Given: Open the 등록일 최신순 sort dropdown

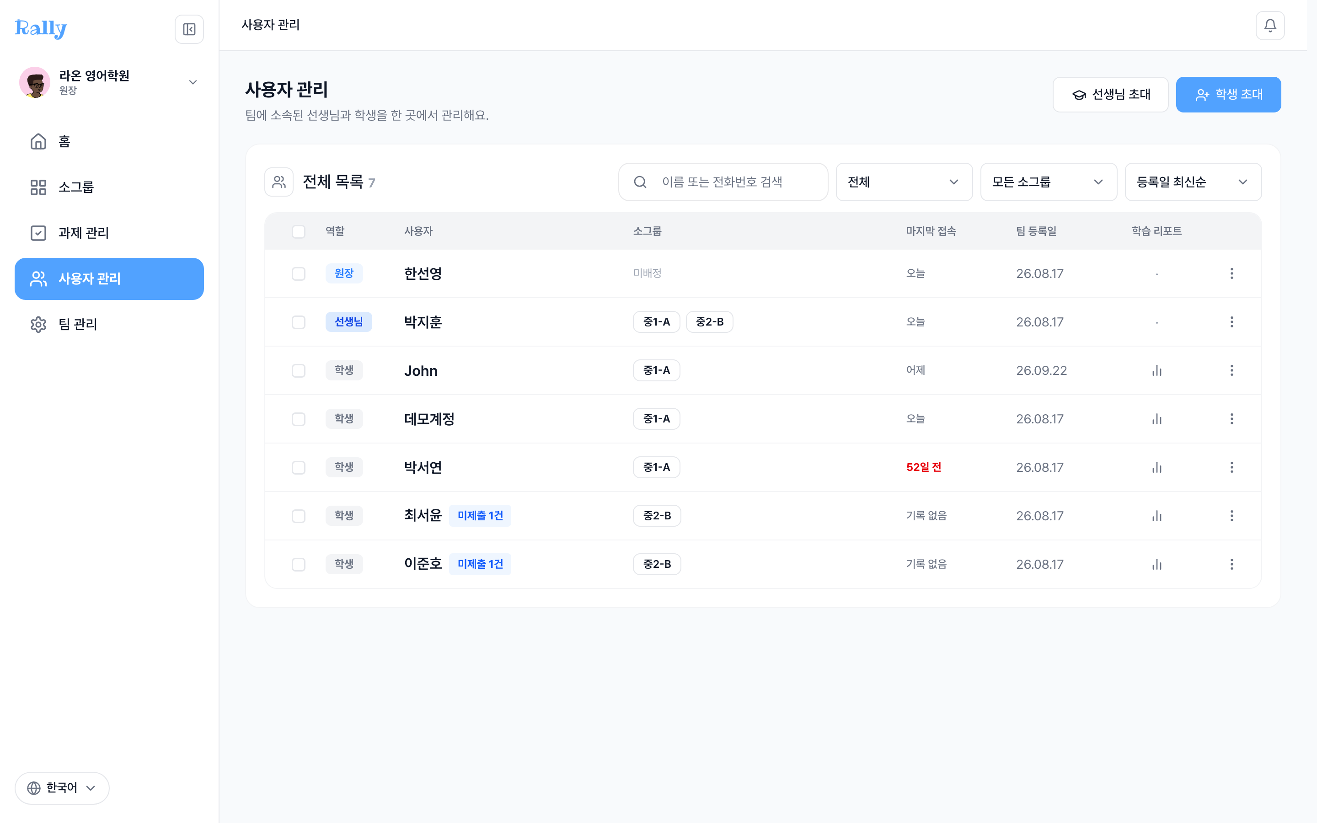Looking at the screenshot, I should 1193,182.
